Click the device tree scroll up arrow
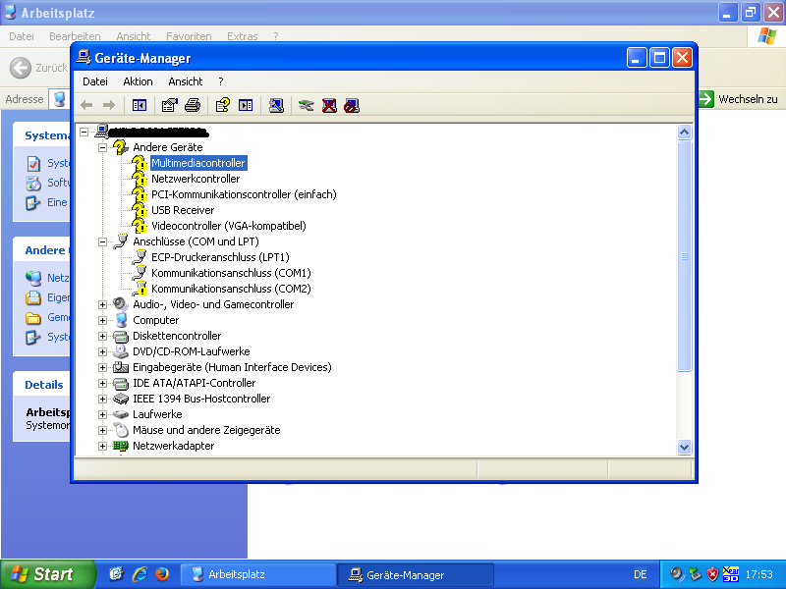The image size is (786, 589). (x=684, y=133)
